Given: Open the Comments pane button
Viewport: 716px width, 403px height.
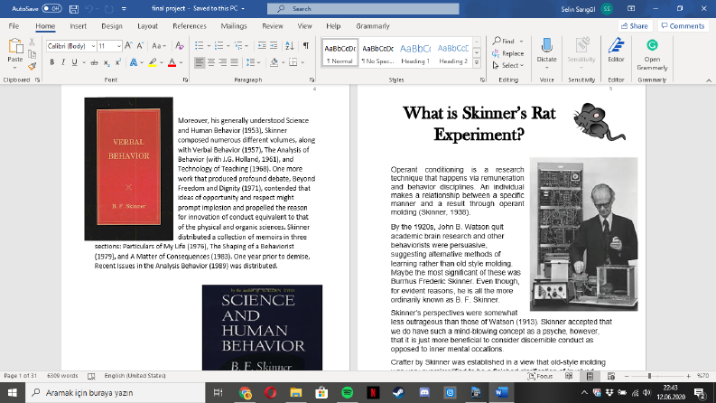Looking at the screenshot, I should 683,26.
